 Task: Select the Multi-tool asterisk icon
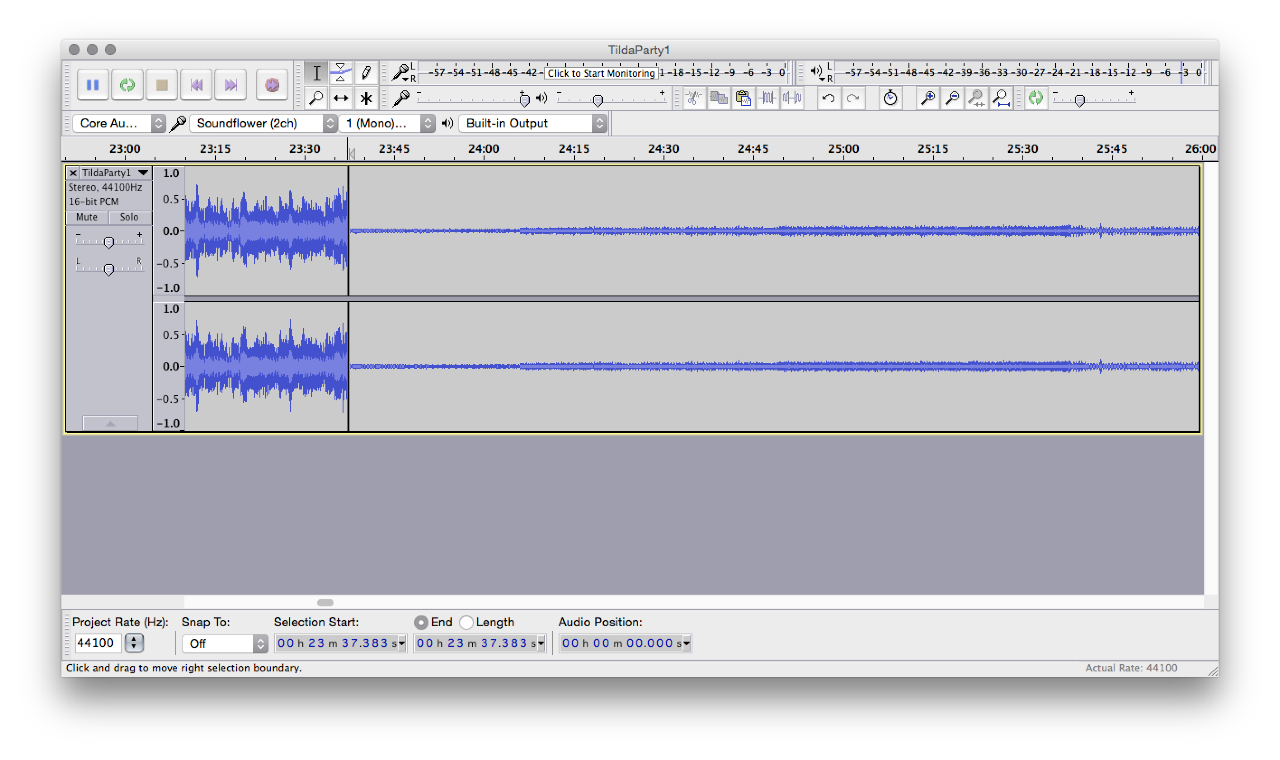pyautogui.click(x=366, y=98)
